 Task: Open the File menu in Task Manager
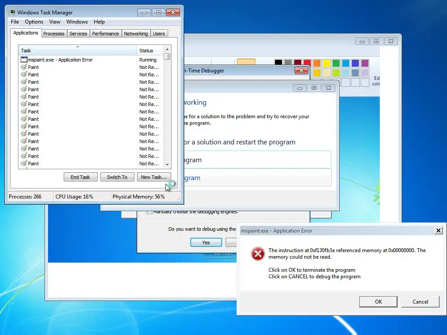tap(15, 22)
